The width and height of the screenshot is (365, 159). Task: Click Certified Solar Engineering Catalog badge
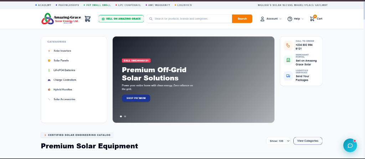pos(77,135)
